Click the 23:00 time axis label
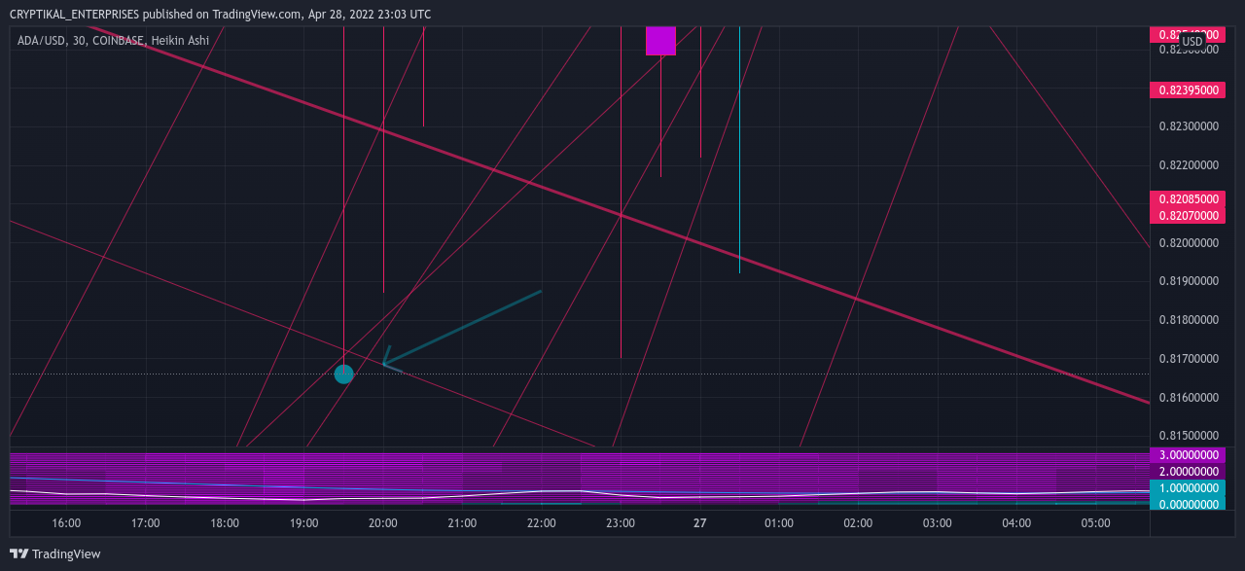The image size is (1245, 571). point(621,523)
